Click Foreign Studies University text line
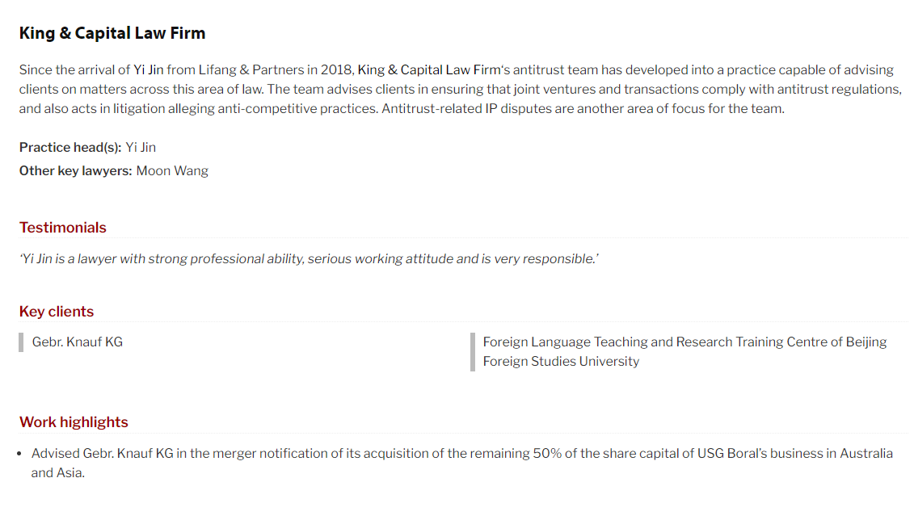The image size is (914, 520). [x=561, y=362]
